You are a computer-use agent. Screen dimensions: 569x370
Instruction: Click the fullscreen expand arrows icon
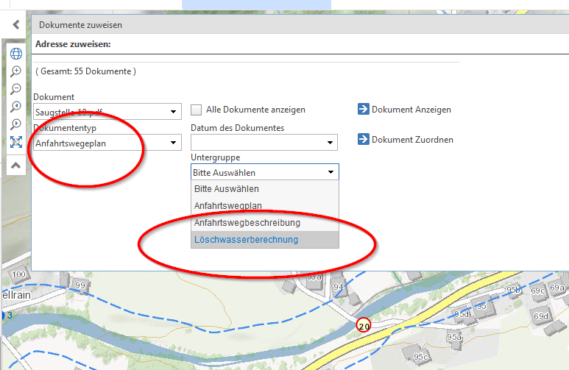click(x=15, y=142)
